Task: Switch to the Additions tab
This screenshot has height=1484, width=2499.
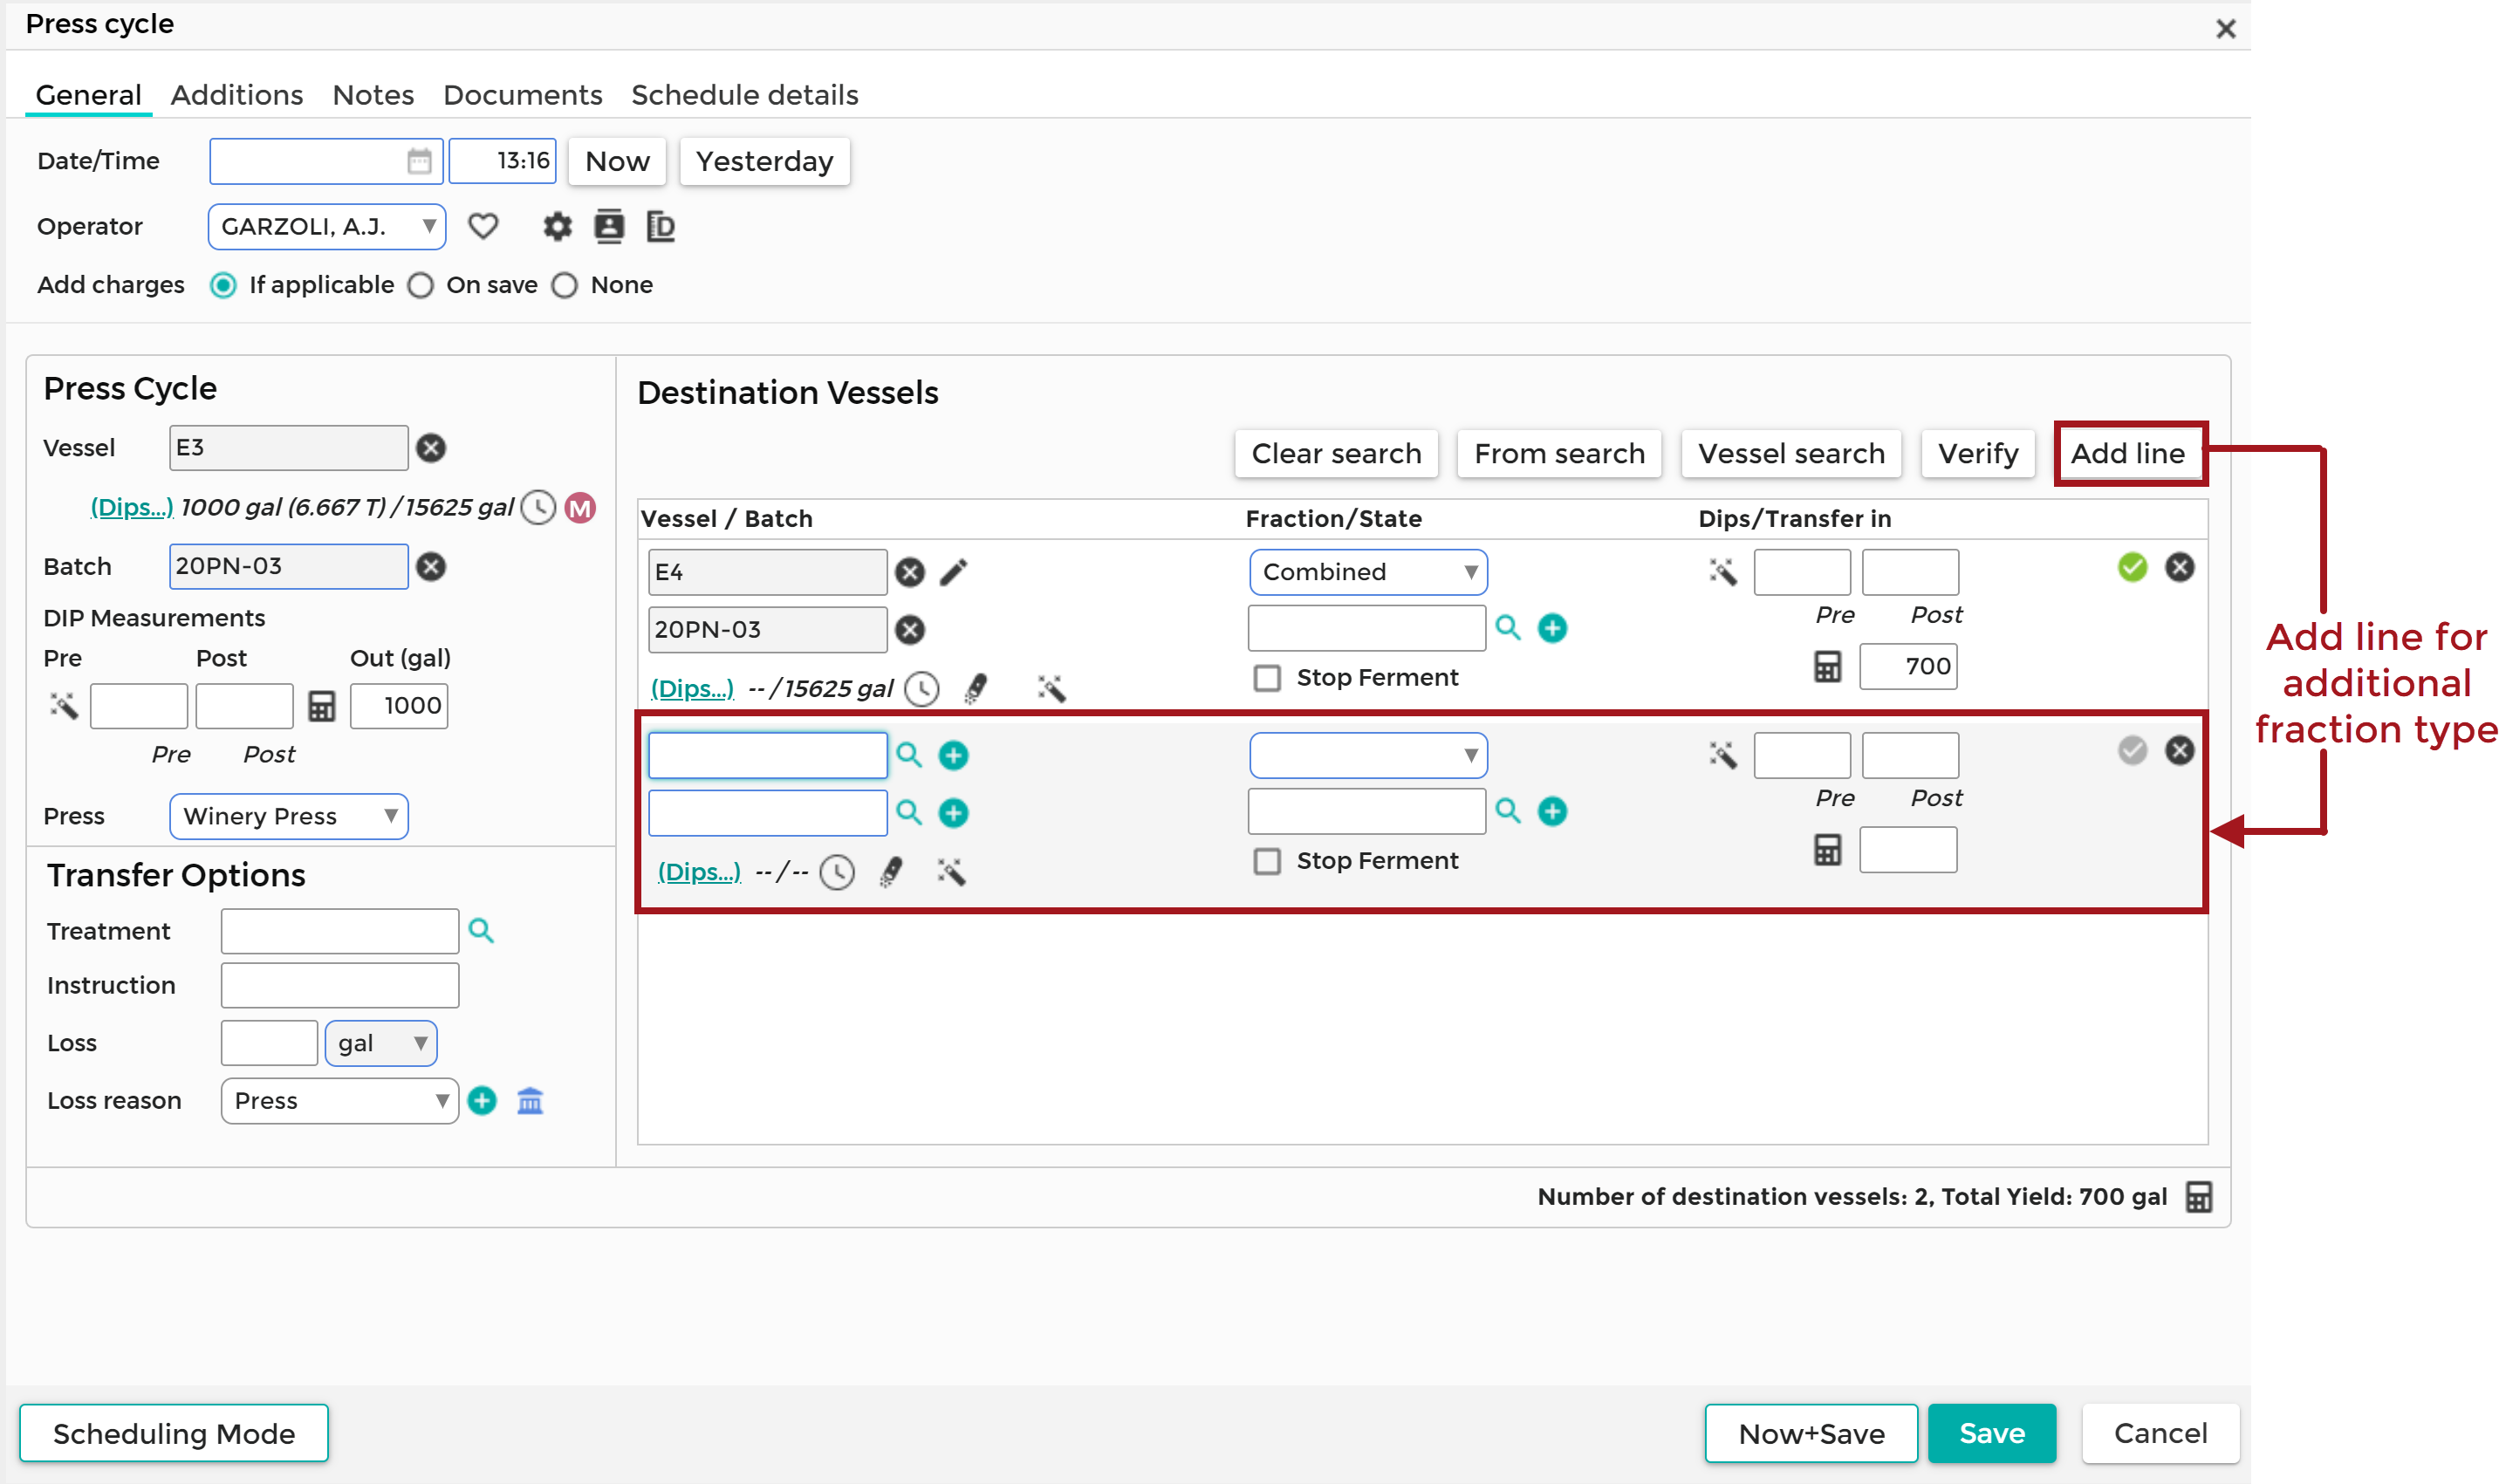Action: pos(237,95)
